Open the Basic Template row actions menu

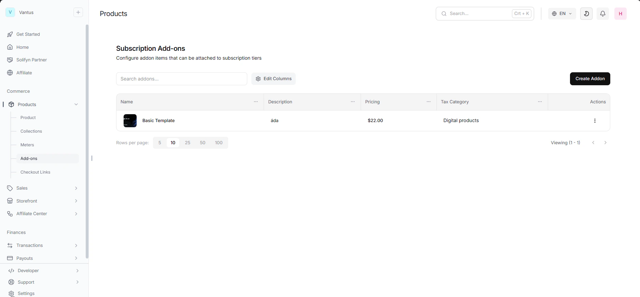(x=595, y=121)
